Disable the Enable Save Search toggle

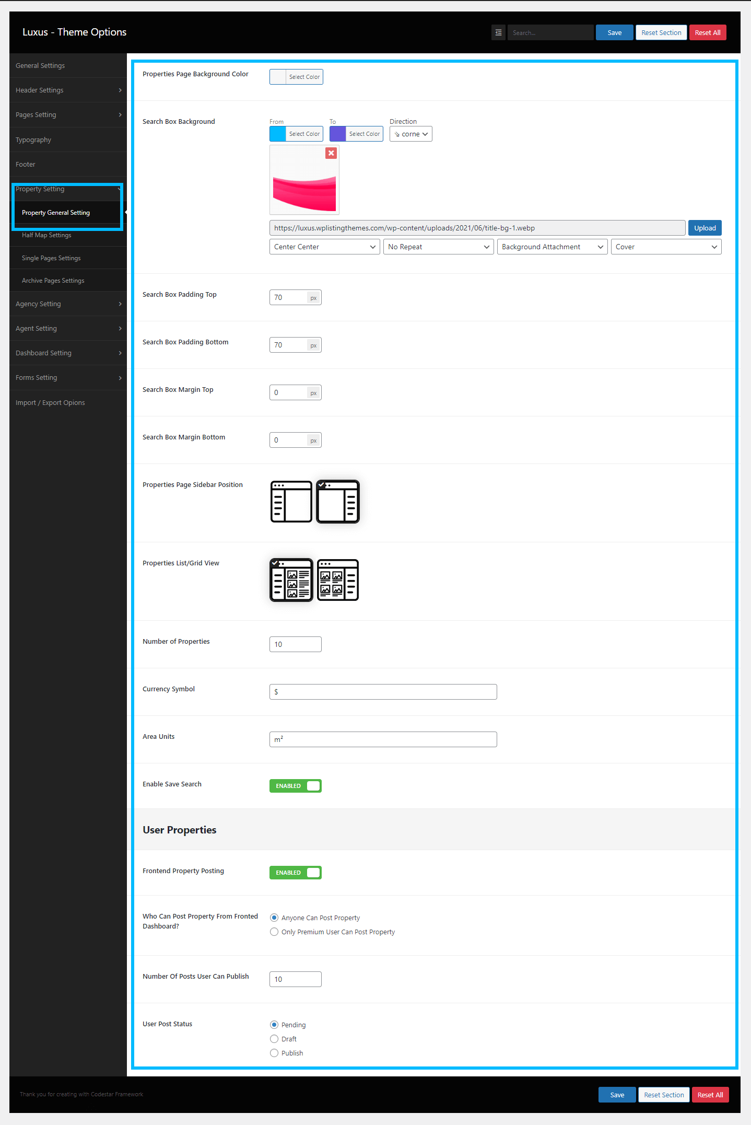point(295,786)
